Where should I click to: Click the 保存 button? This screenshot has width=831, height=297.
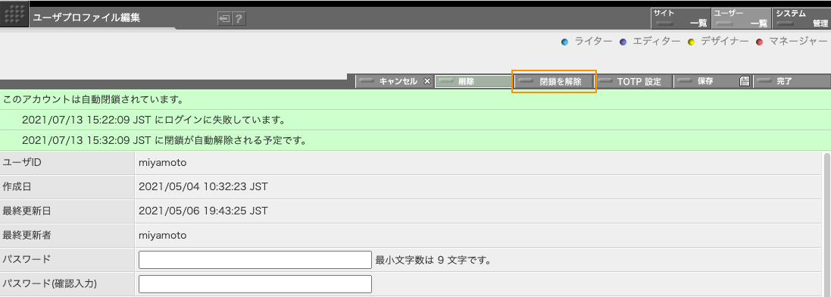[713, 82]
